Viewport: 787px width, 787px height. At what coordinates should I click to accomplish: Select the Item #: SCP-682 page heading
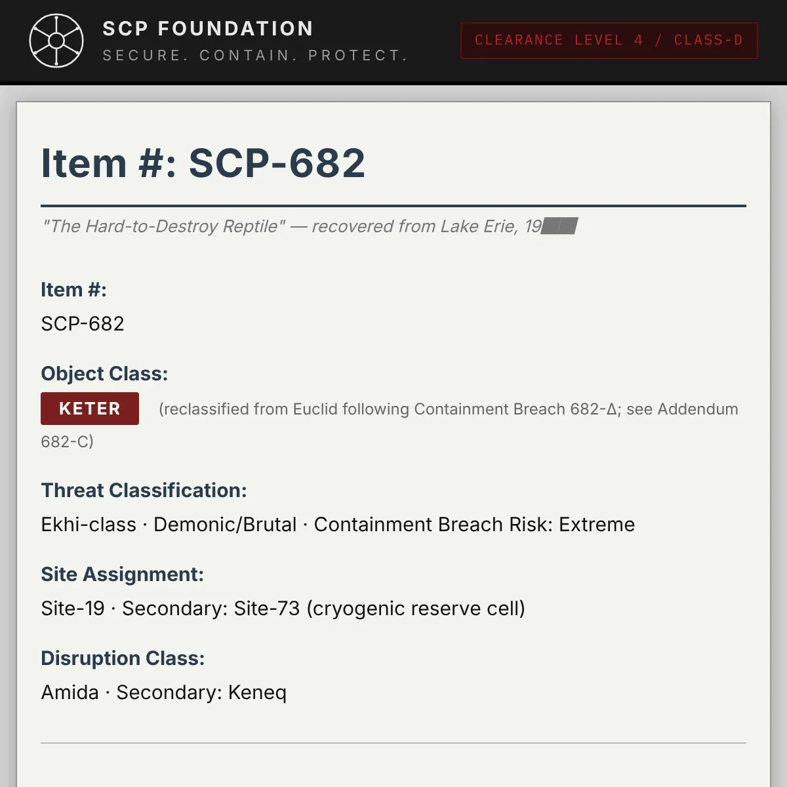click(203, 163)
